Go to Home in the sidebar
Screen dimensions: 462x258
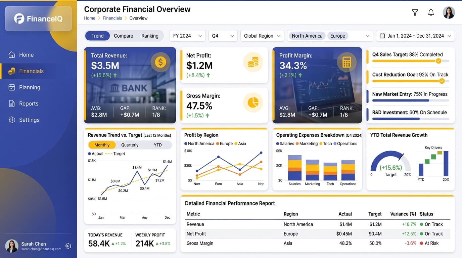coord(38,55)
